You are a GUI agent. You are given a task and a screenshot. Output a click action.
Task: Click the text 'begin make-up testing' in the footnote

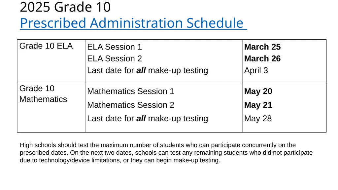click(188, 160)
